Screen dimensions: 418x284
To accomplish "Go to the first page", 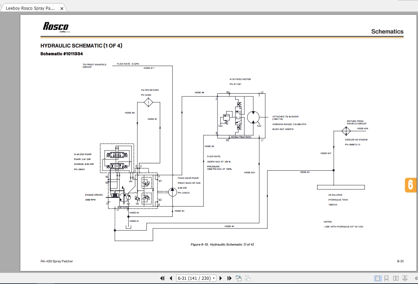I will (162, 278).
